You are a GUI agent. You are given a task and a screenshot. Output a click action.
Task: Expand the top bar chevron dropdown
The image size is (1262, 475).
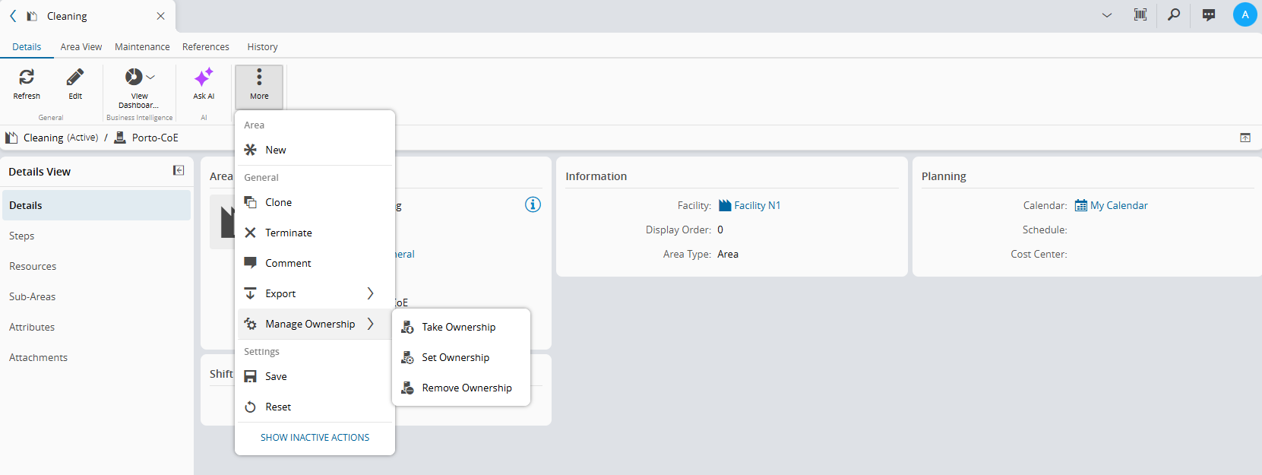pos(1107,15)
